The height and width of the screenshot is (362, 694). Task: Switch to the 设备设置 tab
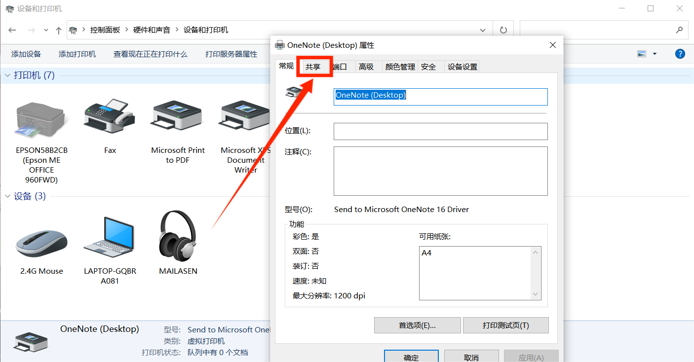463,67
